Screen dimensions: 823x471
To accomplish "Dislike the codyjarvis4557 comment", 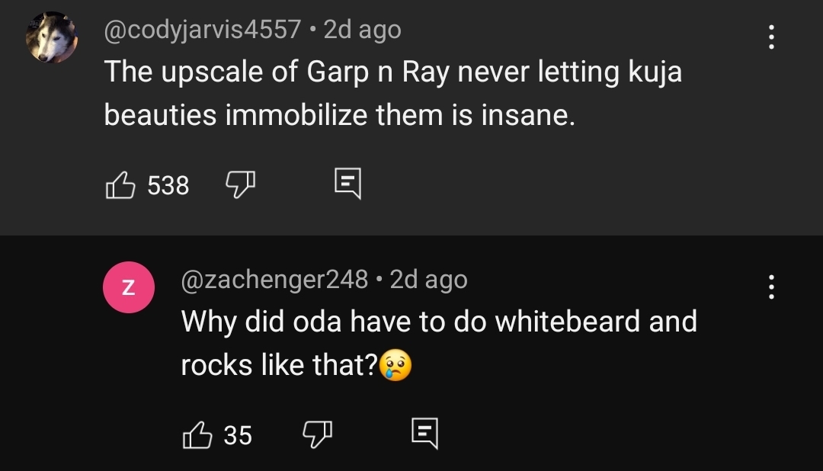I will pos(240,185).
